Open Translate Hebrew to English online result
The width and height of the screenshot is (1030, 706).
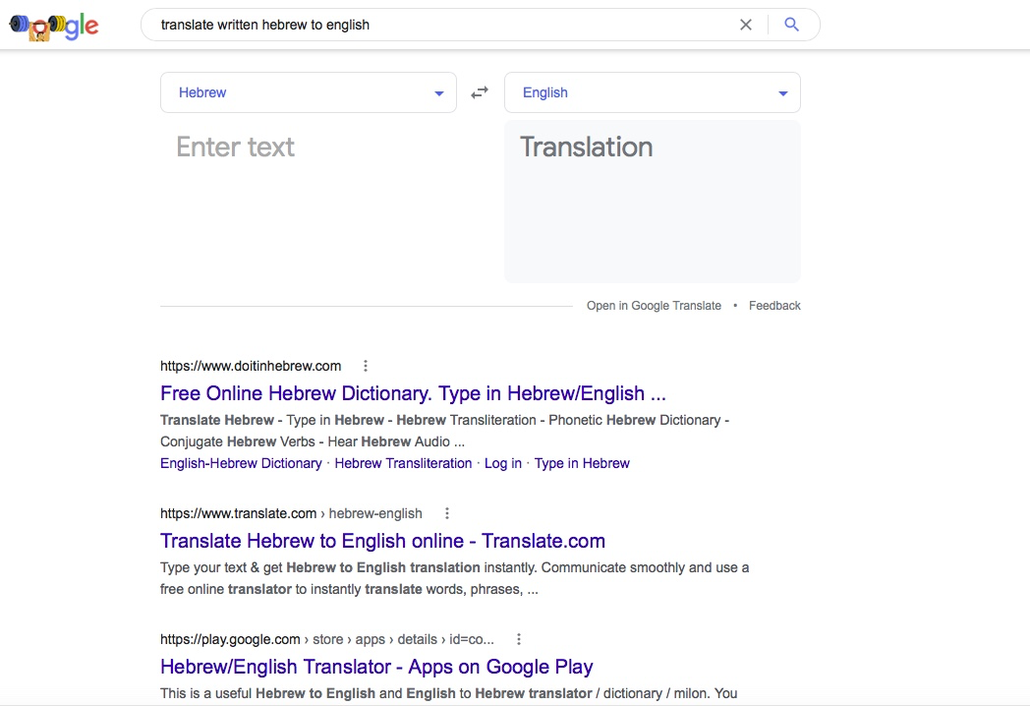[382, 541]
